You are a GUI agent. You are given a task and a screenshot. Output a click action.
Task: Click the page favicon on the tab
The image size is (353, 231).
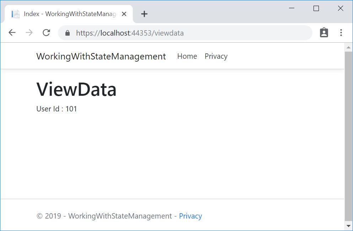point(15,14)
